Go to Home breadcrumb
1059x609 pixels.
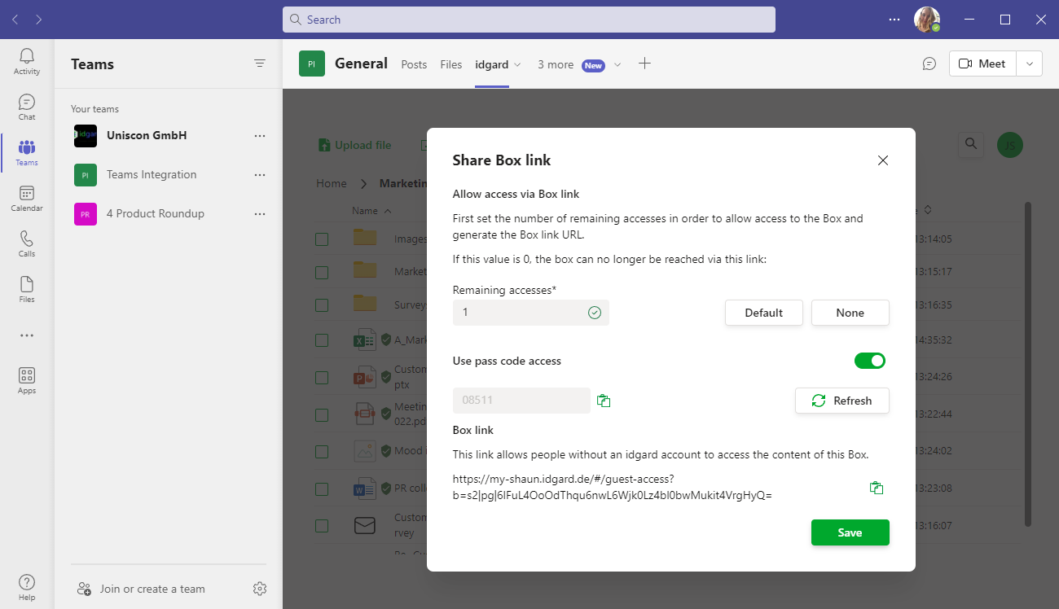(x=332, y=184)
